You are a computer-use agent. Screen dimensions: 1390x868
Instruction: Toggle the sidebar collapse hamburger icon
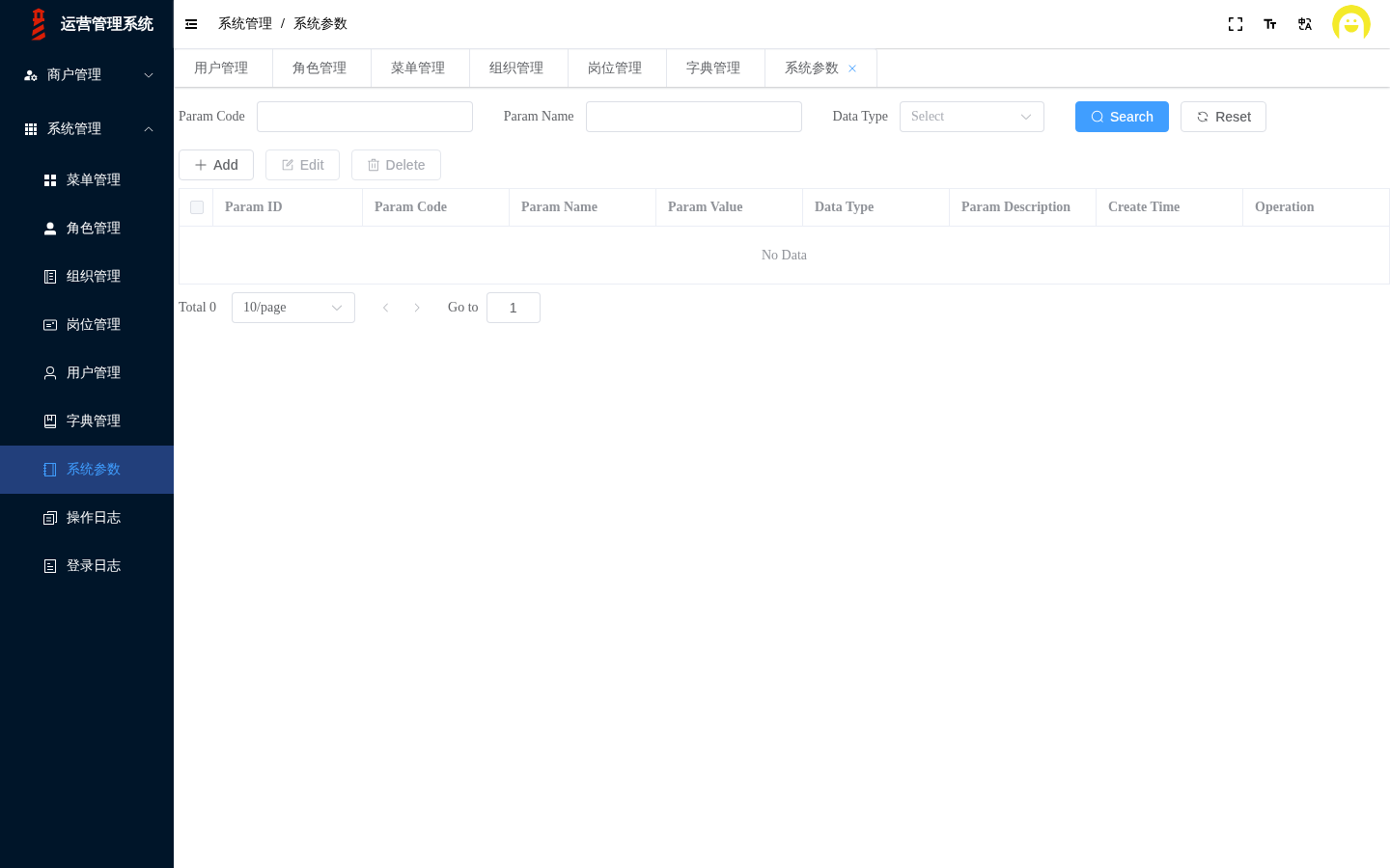click(x=191, y=24)
